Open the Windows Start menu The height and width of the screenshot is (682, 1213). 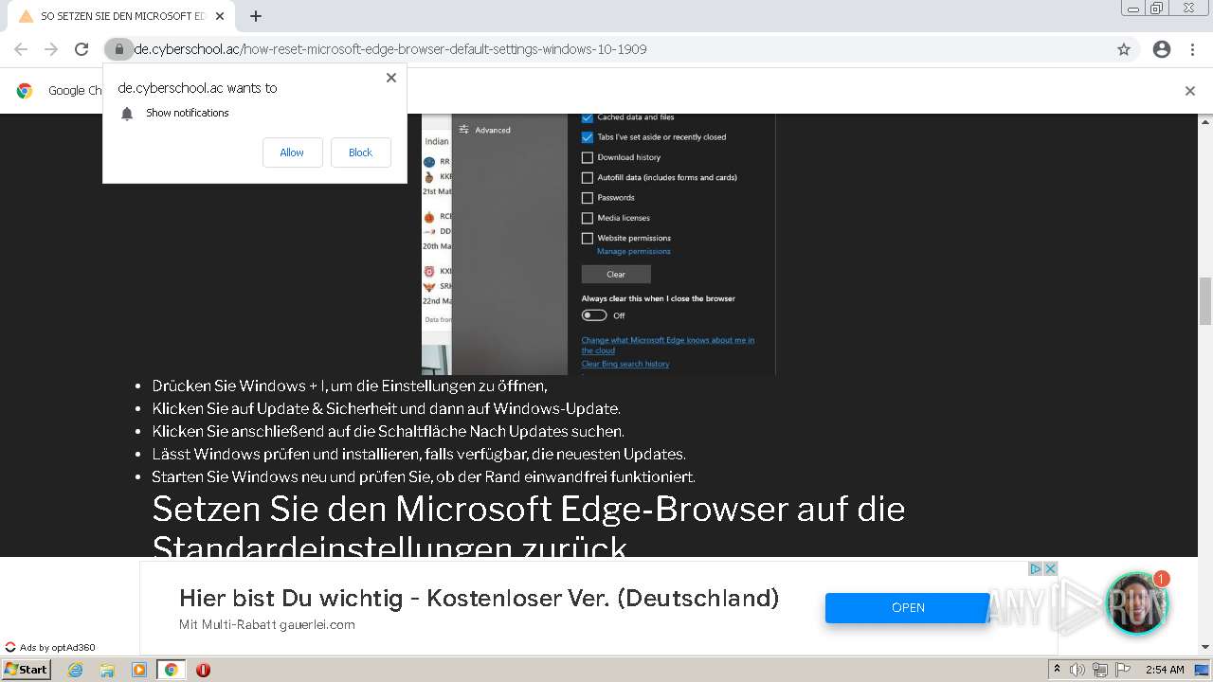pos(27,669)
